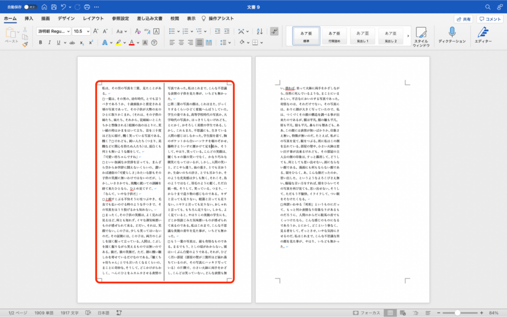Click the paste clipboard icon

10,33
